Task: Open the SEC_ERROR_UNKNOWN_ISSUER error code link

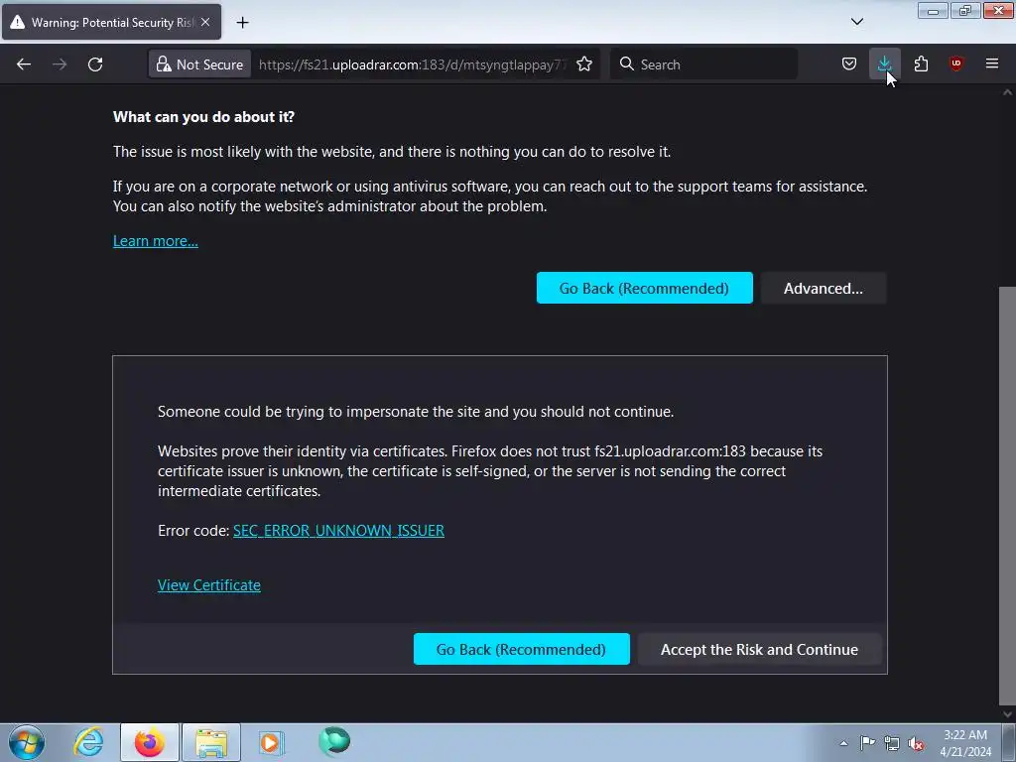Action: click(x=339, y=531)
